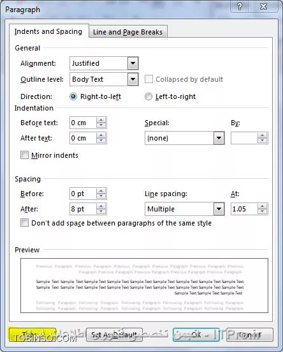Decrease the Special indent By value
The image size is (283, 352).
coord(262,141)
